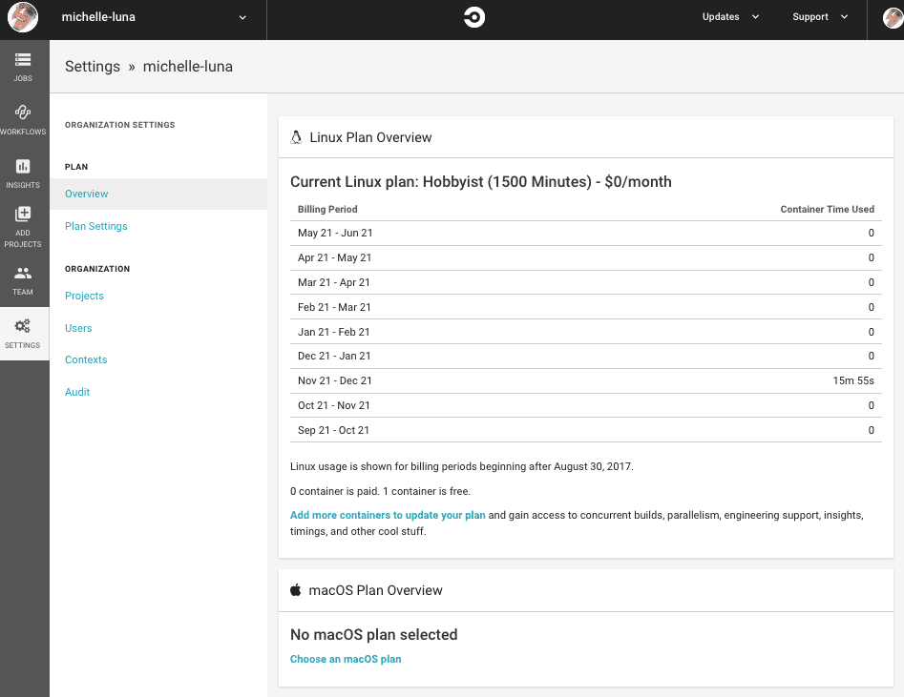Open the Projects organization link
The image size is (904, 697).
pos(84,296)
